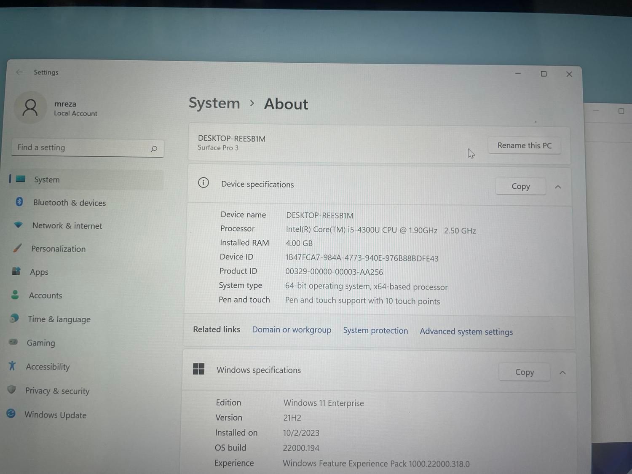Click the search magnifier icon
Image resolution: width=632 pixels, height=474 pixels.
click(x=154, y=149)
